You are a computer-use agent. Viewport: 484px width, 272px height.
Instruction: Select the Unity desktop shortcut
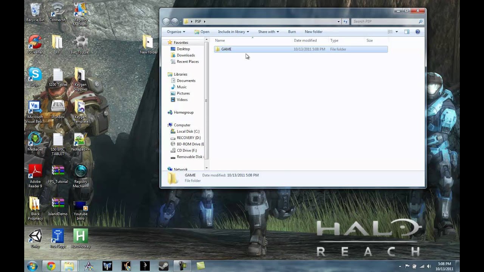click(35, 239)
